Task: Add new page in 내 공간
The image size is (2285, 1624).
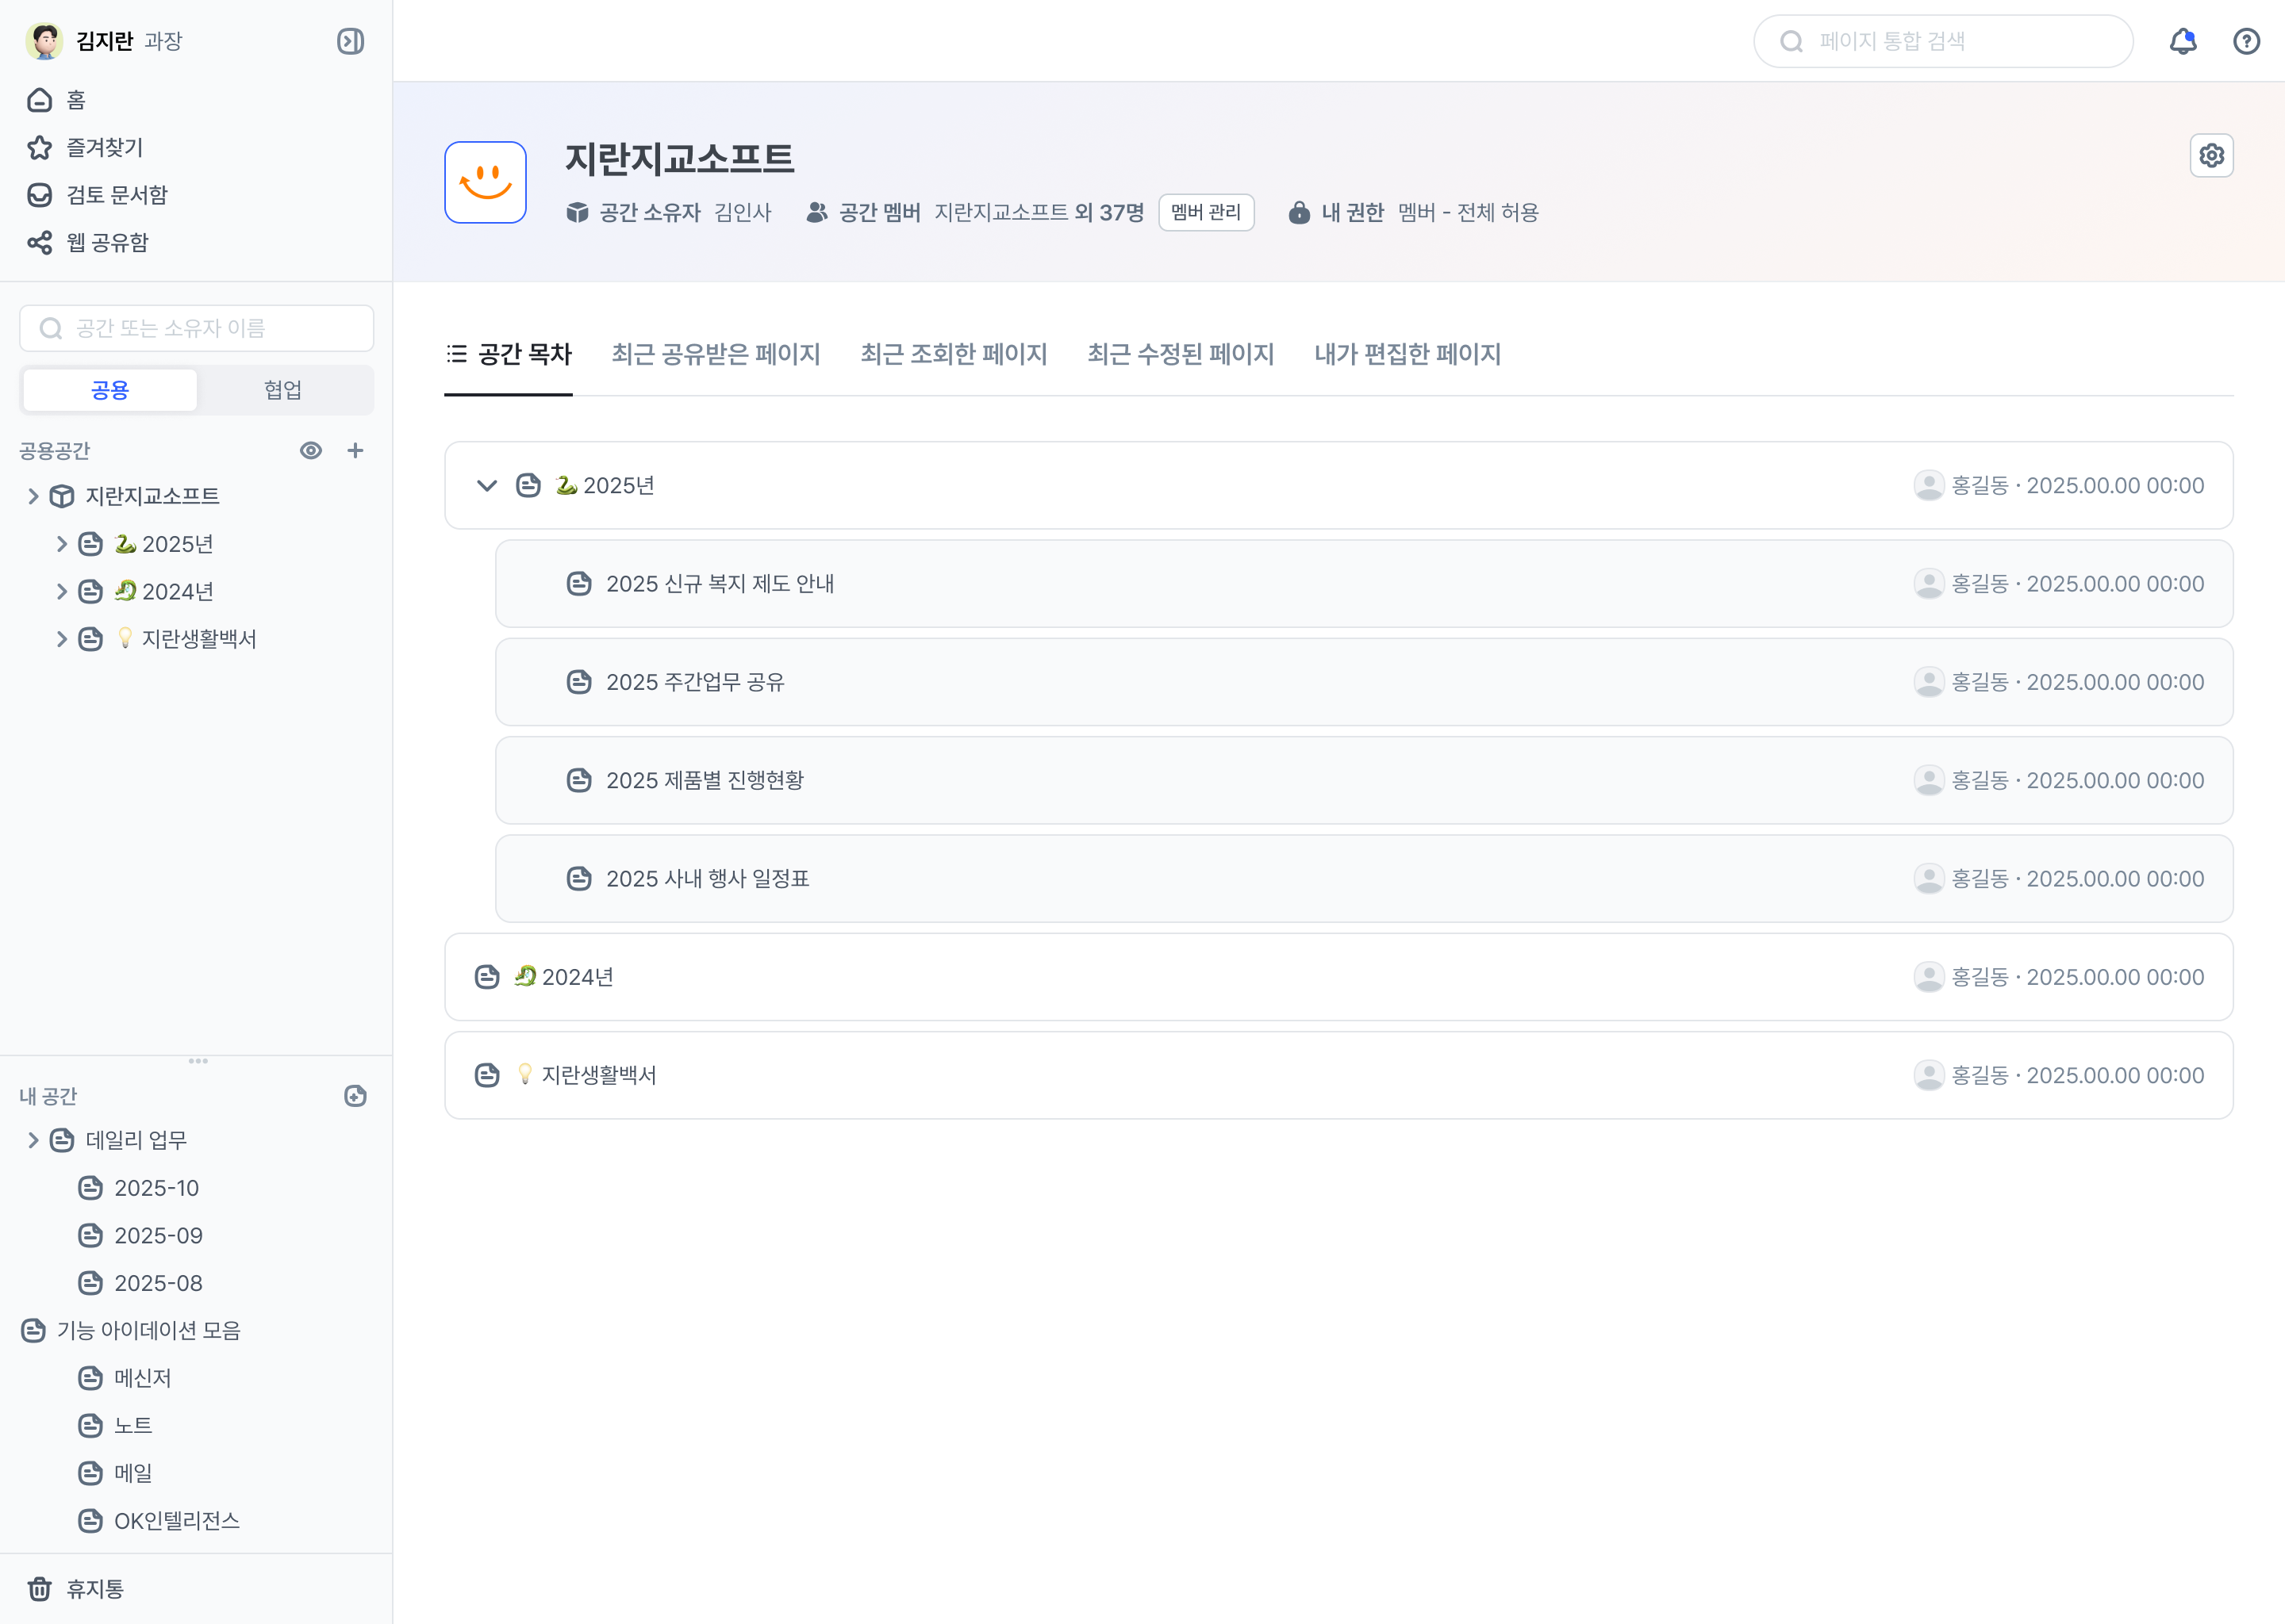Action: (355, 1096)
